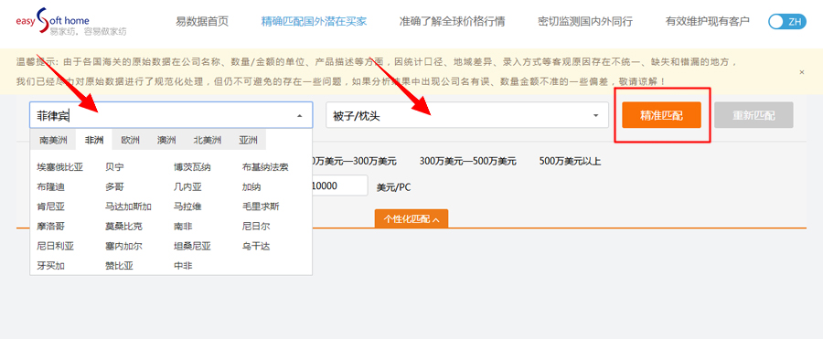Open 准确了解全球价格行情 page
This screenshot has height=339, width=823.
coord(452,22)
